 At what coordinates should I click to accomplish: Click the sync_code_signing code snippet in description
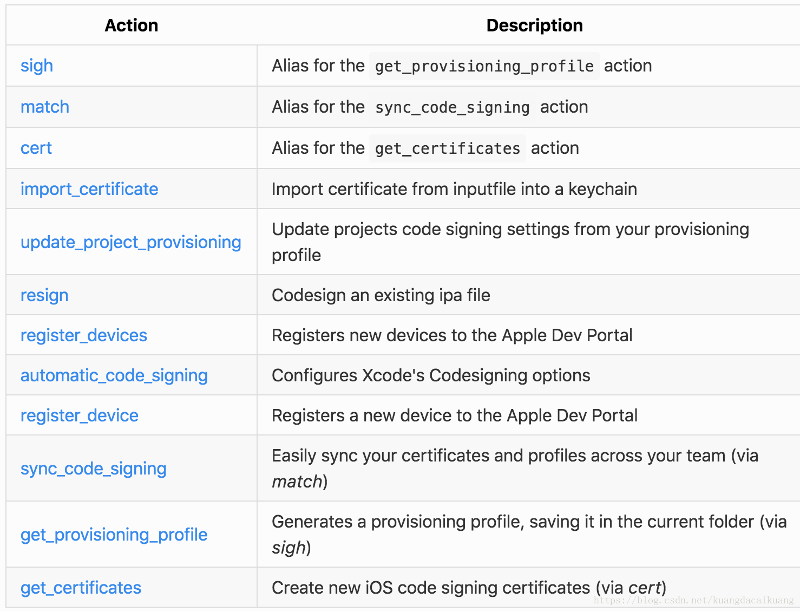coord(452,107)
